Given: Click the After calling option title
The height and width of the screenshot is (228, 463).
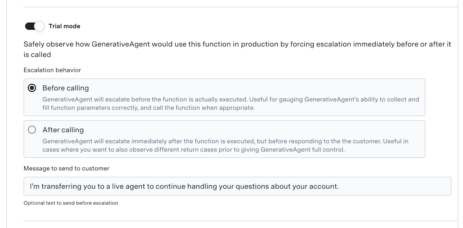Looking at the screenshot, I should pyautogui.click(x=63, y=130).
